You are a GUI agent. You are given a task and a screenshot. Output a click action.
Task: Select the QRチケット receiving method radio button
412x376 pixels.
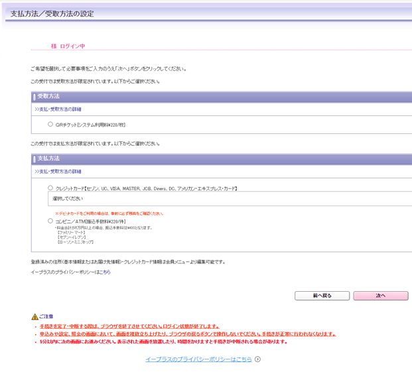50,124
